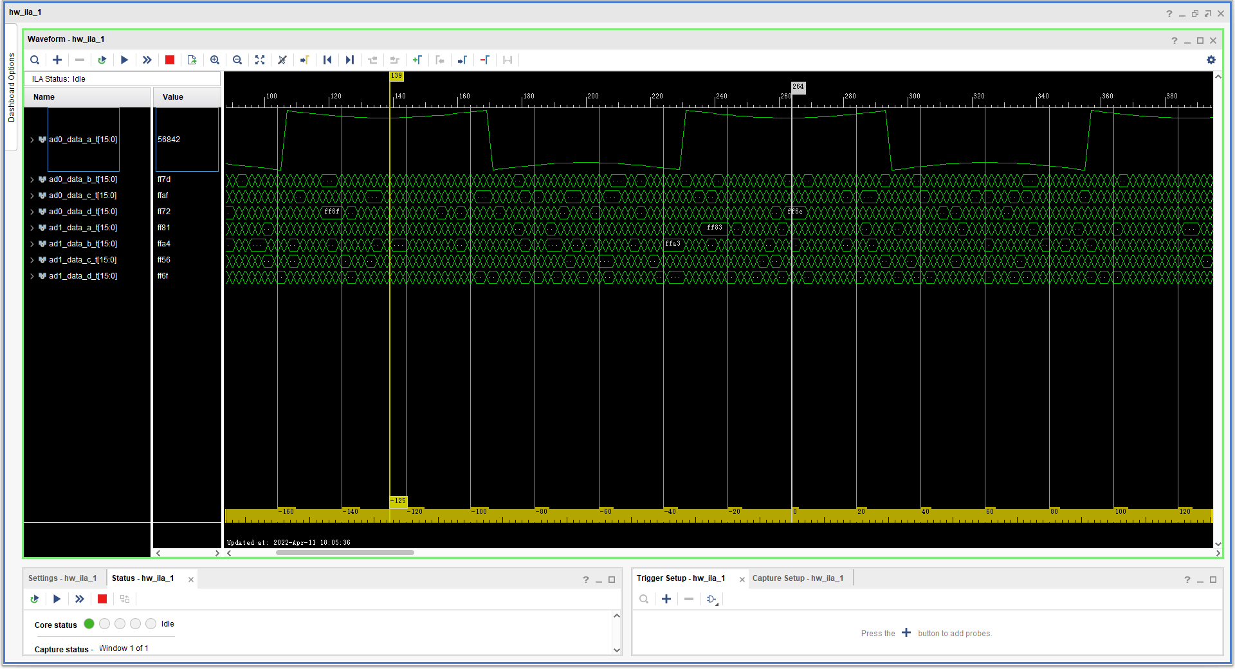Jump to the first time sample
The height and width of the screenshot is (669, 1235).
point(327,60)
